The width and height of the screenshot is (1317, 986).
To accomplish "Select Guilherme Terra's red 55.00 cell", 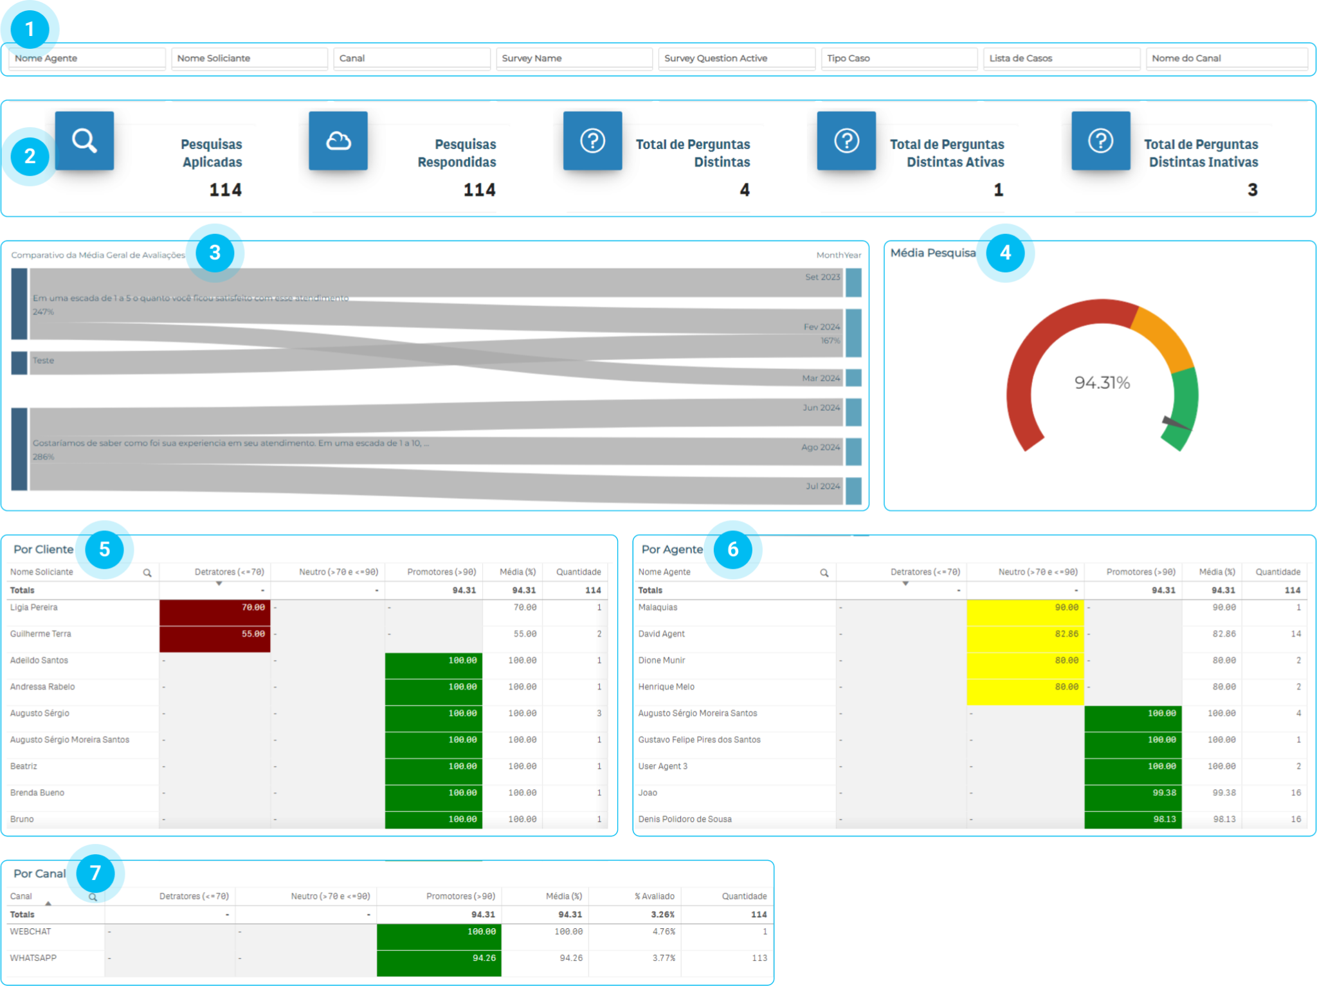I will click(x=215, y=638).
